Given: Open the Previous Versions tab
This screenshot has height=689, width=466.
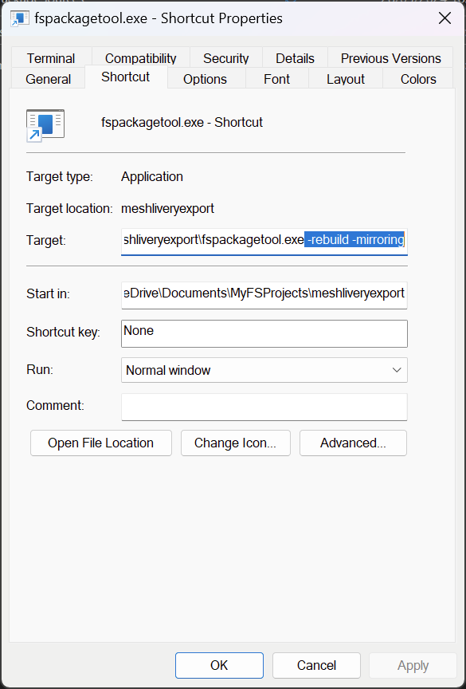Looking at the screenshot, I should pyautogui.click(x=390, y=58).
